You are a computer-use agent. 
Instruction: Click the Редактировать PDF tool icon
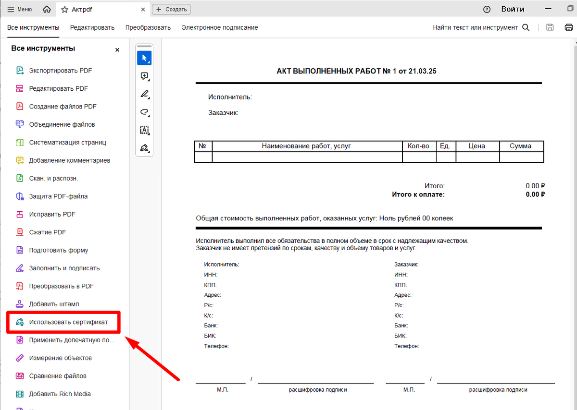click(20, 88)
